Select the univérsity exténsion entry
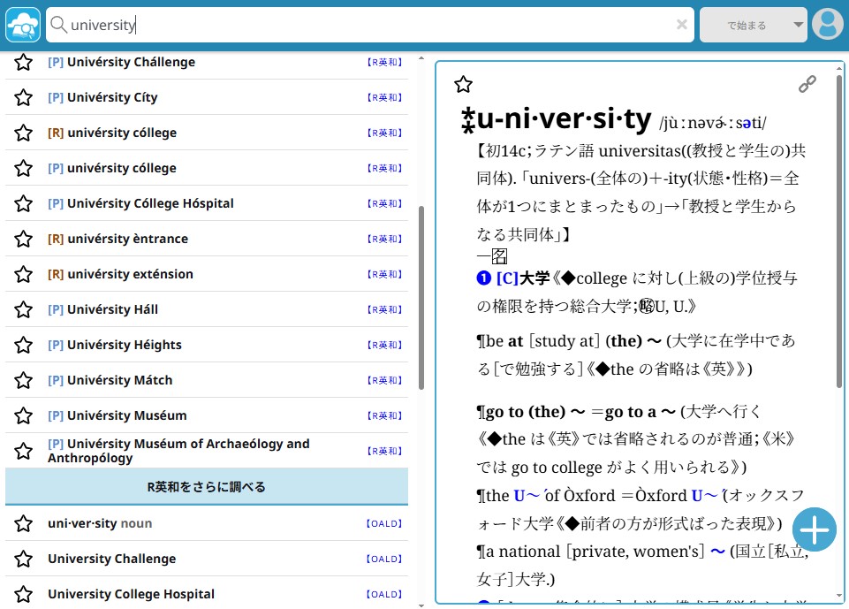Image resolution: width=849 pixels, height=609 pixels. [132, 274]
